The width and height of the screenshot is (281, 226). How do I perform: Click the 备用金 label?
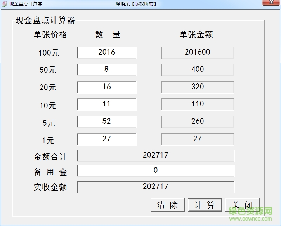click(x=50, y=172)
